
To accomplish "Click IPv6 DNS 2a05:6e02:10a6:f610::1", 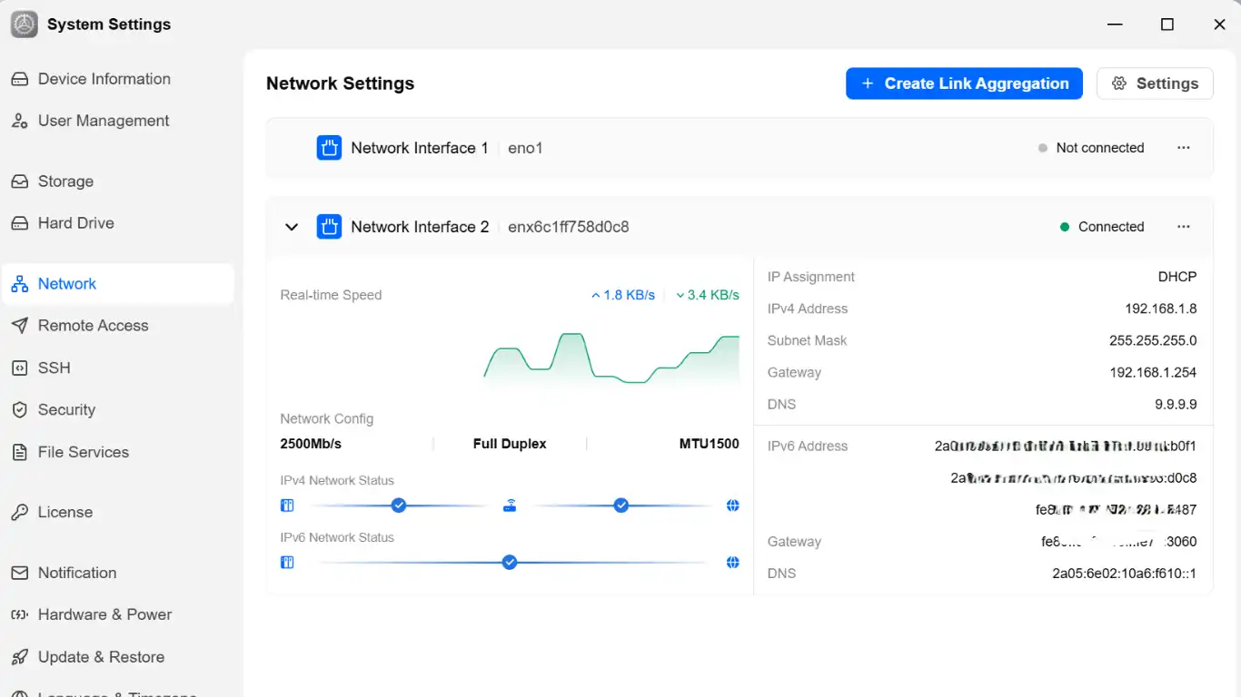I will coord(1124,574).
